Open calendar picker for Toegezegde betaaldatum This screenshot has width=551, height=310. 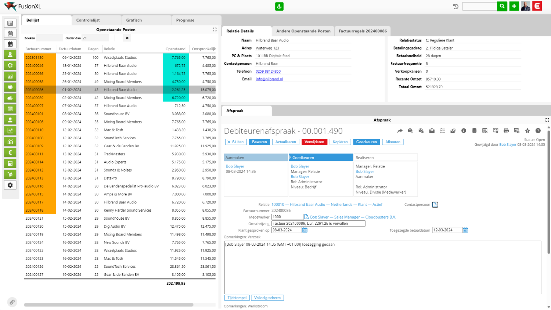point(465,230)
